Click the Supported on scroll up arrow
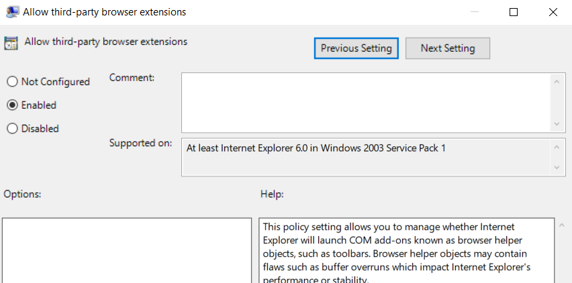572x283 pixels. pyautogui.click(x=556, y=147)
